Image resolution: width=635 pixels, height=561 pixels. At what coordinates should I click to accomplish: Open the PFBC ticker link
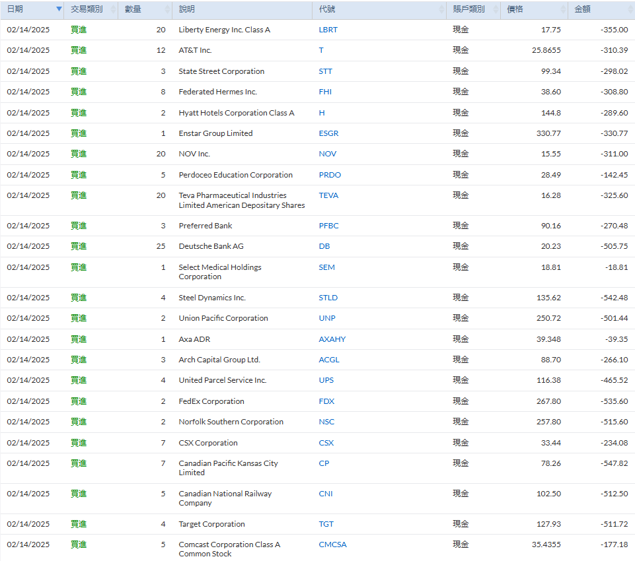[x=328, y=226]
